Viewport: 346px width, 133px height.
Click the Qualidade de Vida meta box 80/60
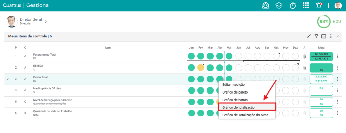pyautogui.click(x=321, y=113)
